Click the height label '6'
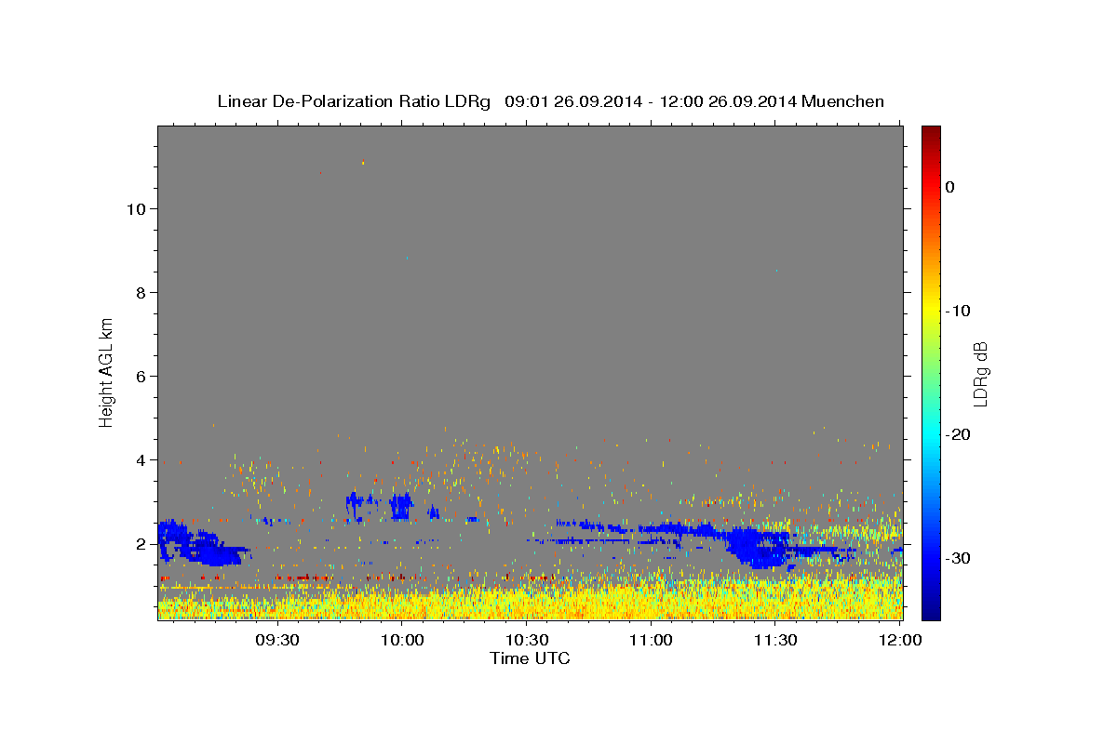The width and height of the screenshot is (1117, 744). [x=141, y=376]
